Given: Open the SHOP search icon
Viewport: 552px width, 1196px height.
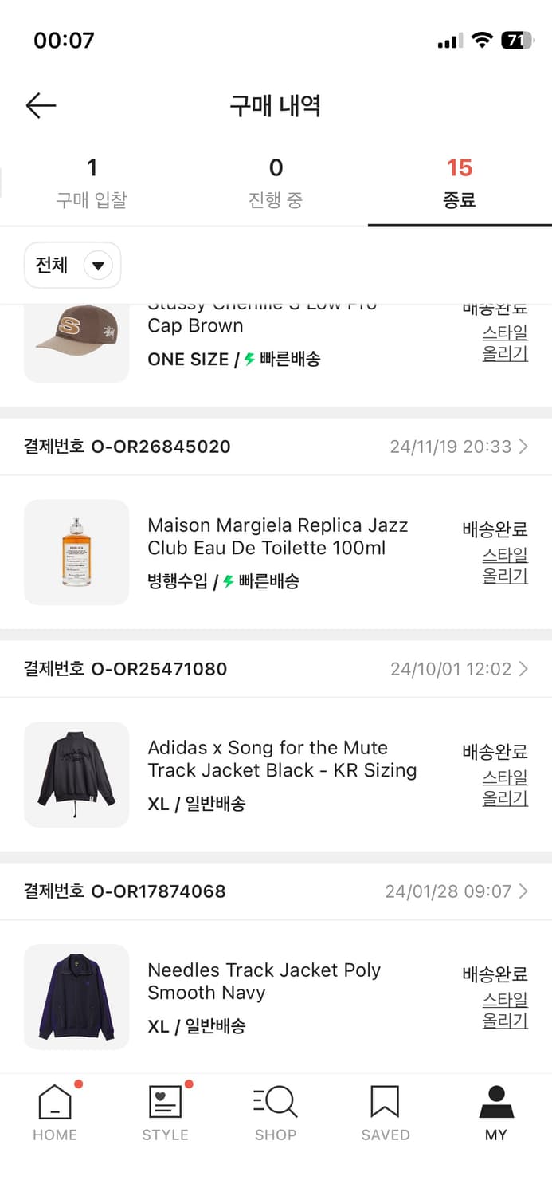Looking at the screenshot, I should pos(276,1103).
